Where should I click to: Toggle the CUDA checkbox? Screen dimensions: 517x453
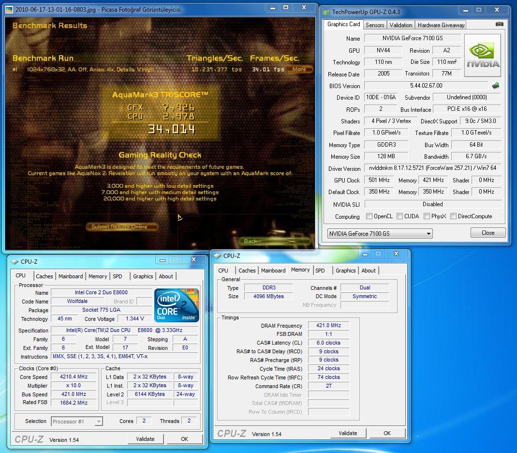click(399, 216)
